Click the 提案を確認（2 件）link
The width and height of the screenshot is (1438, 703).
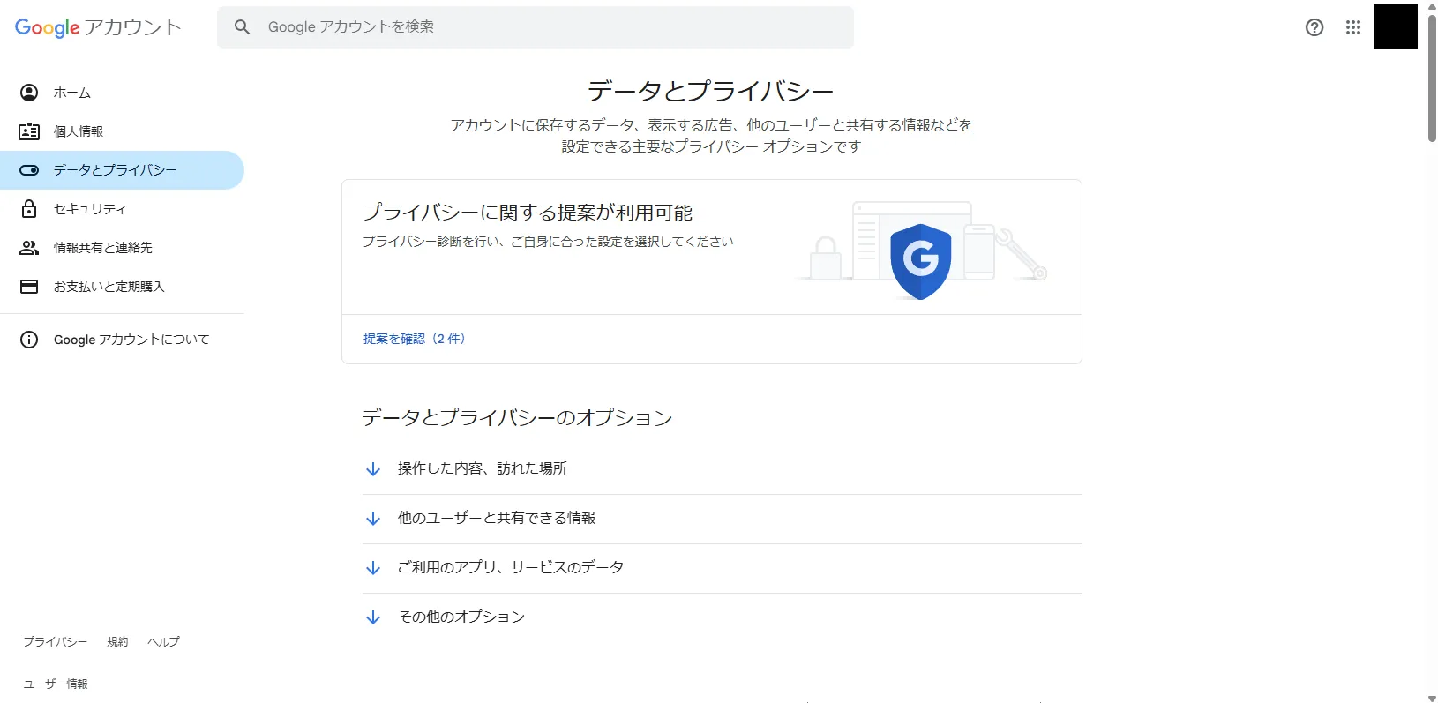(x=414, y=339)
